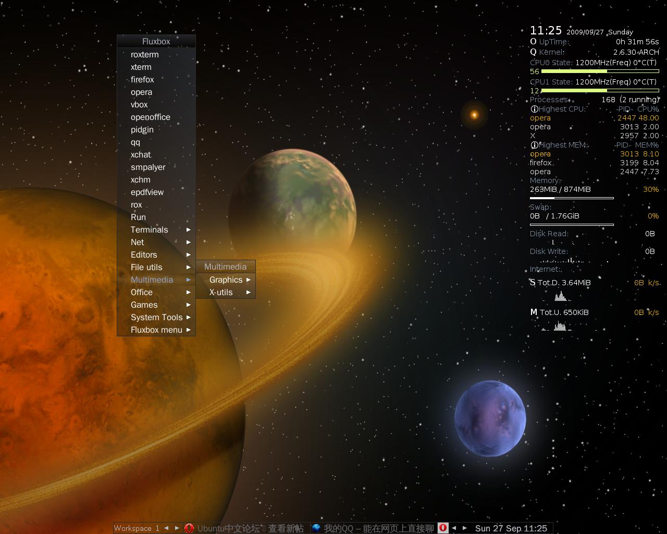Launch xterm from the Fluxbox menu
The width and height of the screenshot is (667, 534).
click(156, 67)
